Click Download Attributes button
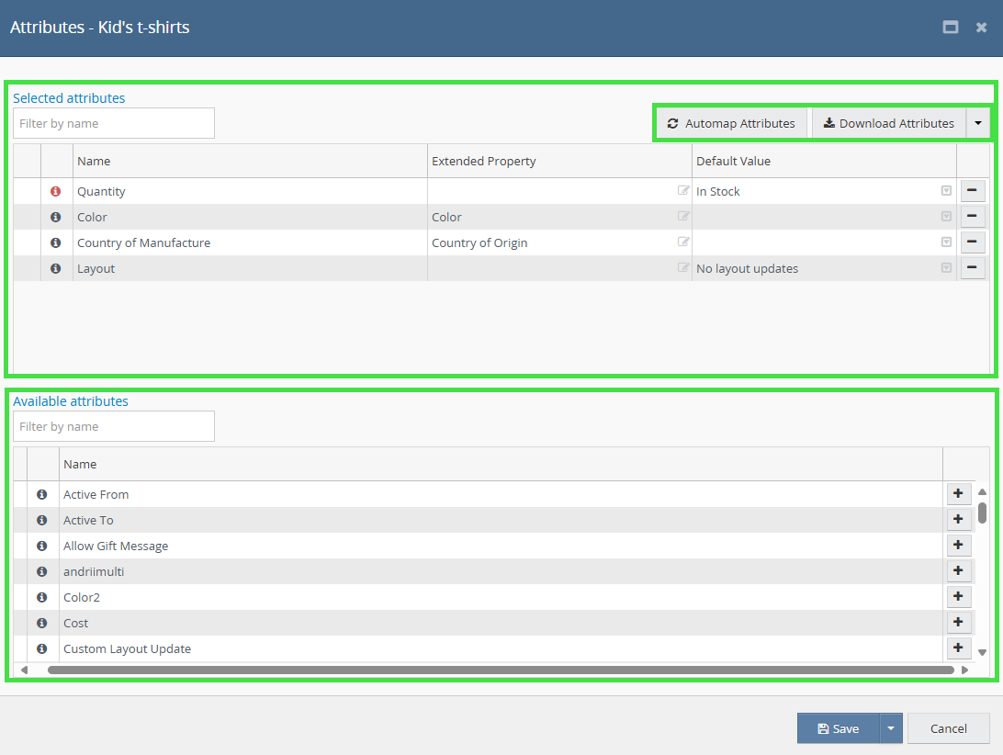Screen dimensions: 1003x755 click(x=888, y=123)
